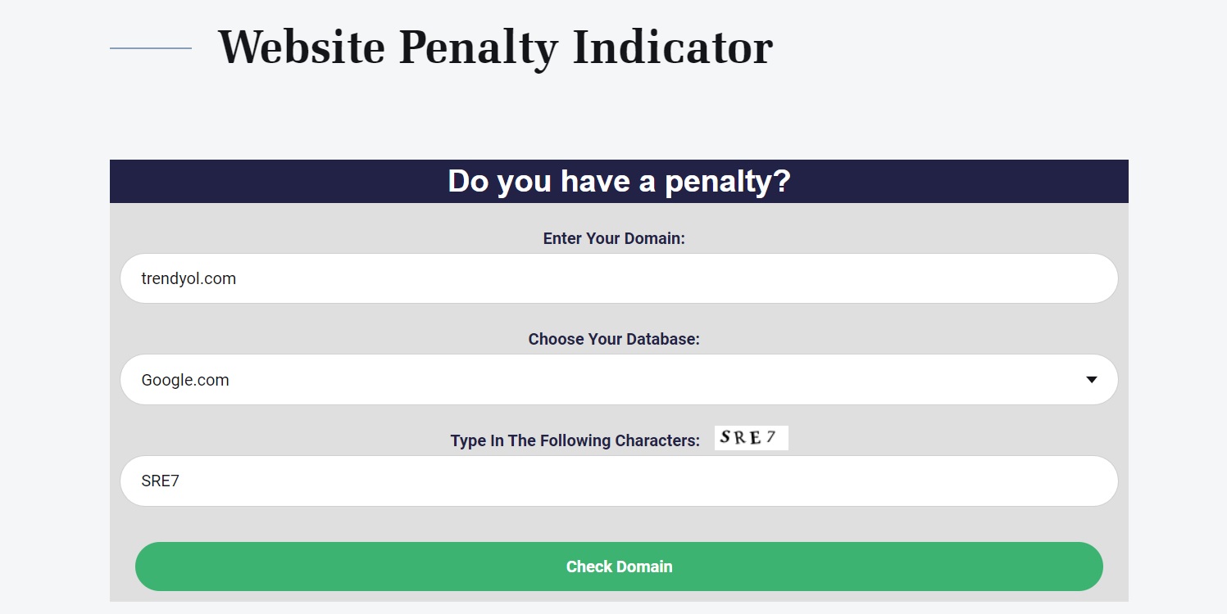This screenshot has width=1227, height=614.
Task: Click the Check Domain button
Action: 619,567
